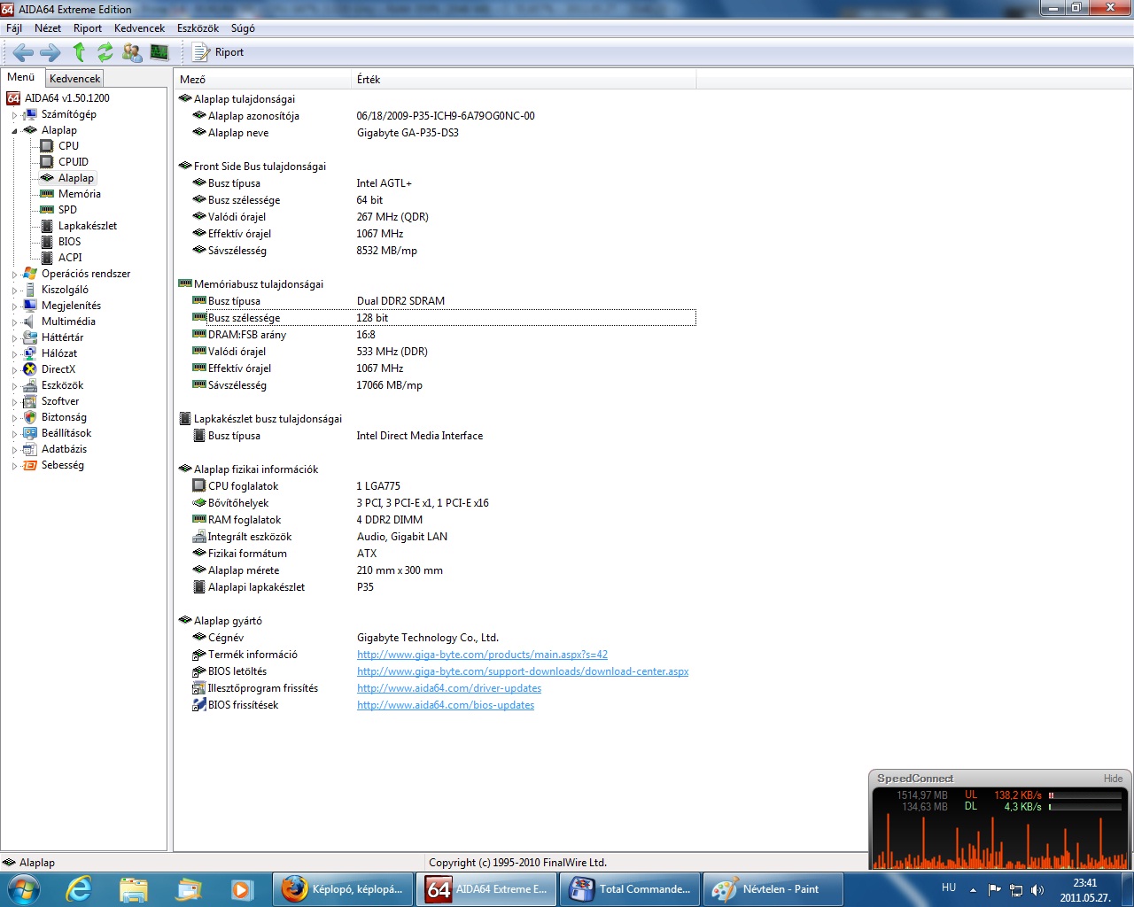The width and height of the screenshot is (1134, 907).
Task: Select the Cégnév row
Action: pos(443,638)
